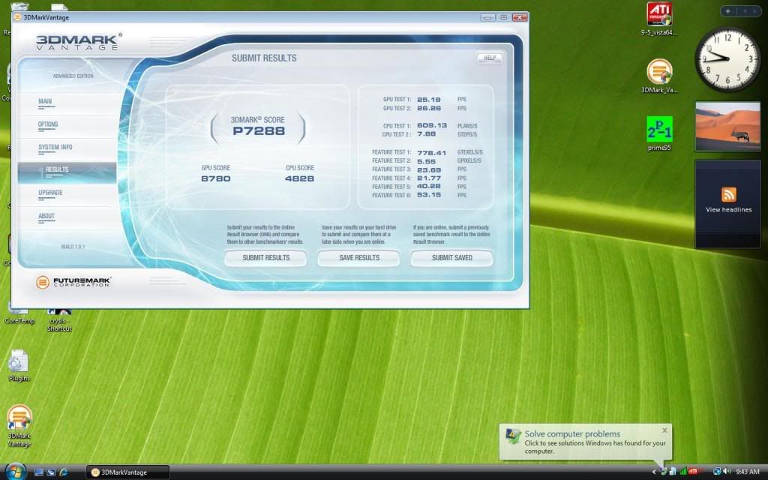Click the CPU score value 4828

coord(300,178)
